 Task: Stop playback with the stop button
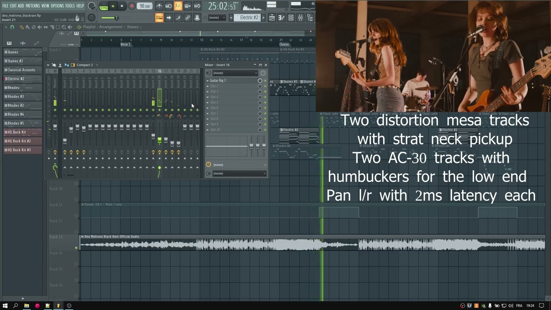point(122,6)
